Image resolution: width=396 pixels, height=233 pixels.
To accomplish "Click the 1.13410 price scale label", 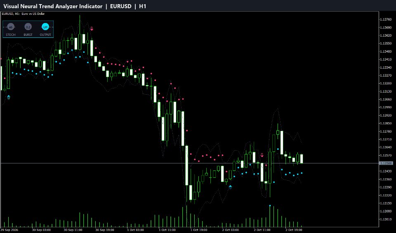I will [386, 60].
